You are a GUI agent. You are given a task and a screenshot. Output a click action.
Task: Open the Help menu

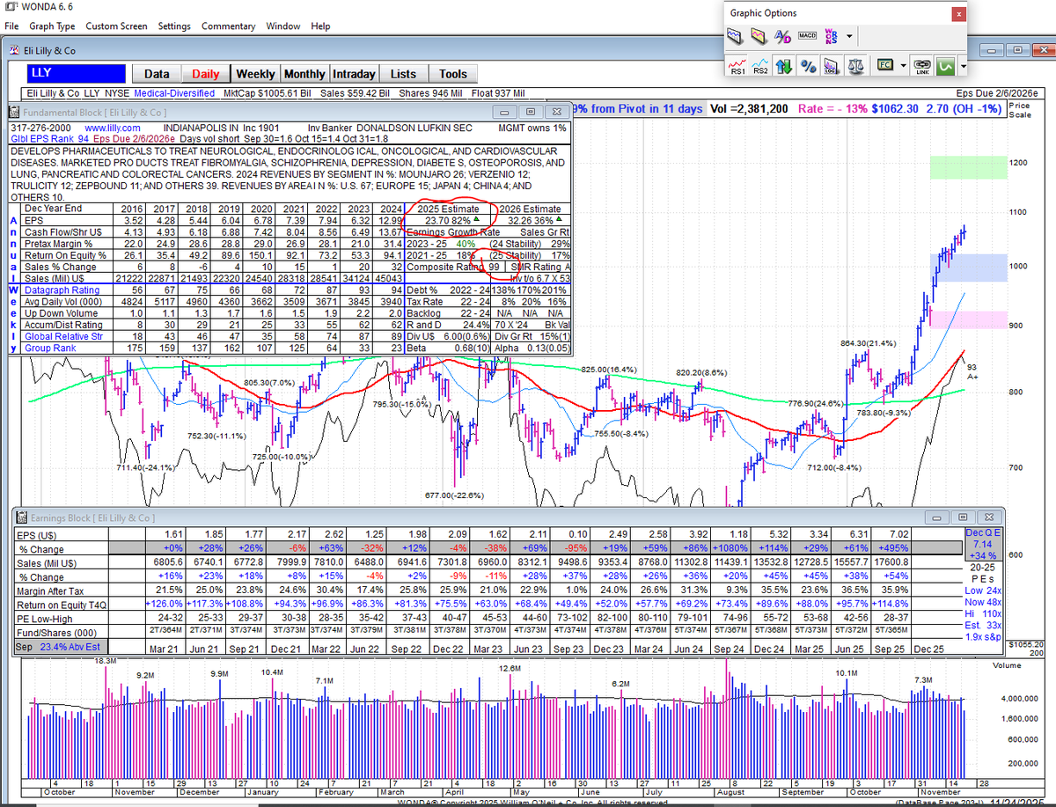coord(320,26)
